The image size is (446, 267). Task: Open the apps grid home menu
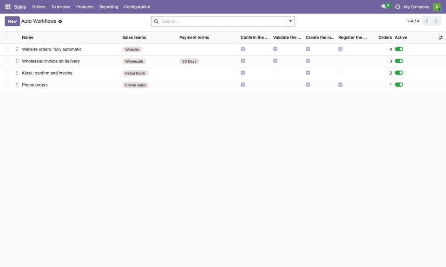pos(8,7)
